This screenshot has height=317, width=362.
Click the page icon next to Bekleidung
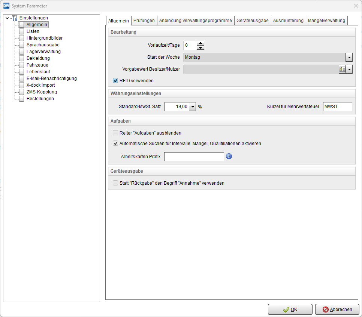click(21, 58)
